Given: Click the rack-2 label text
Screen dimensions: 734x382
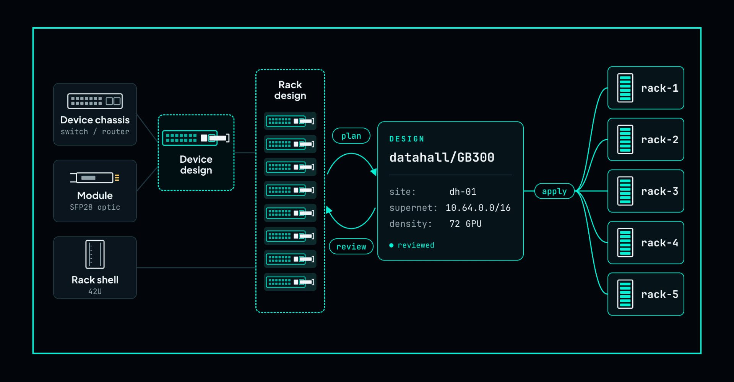Looking at the screenshot, I should [x=660, y=140].
